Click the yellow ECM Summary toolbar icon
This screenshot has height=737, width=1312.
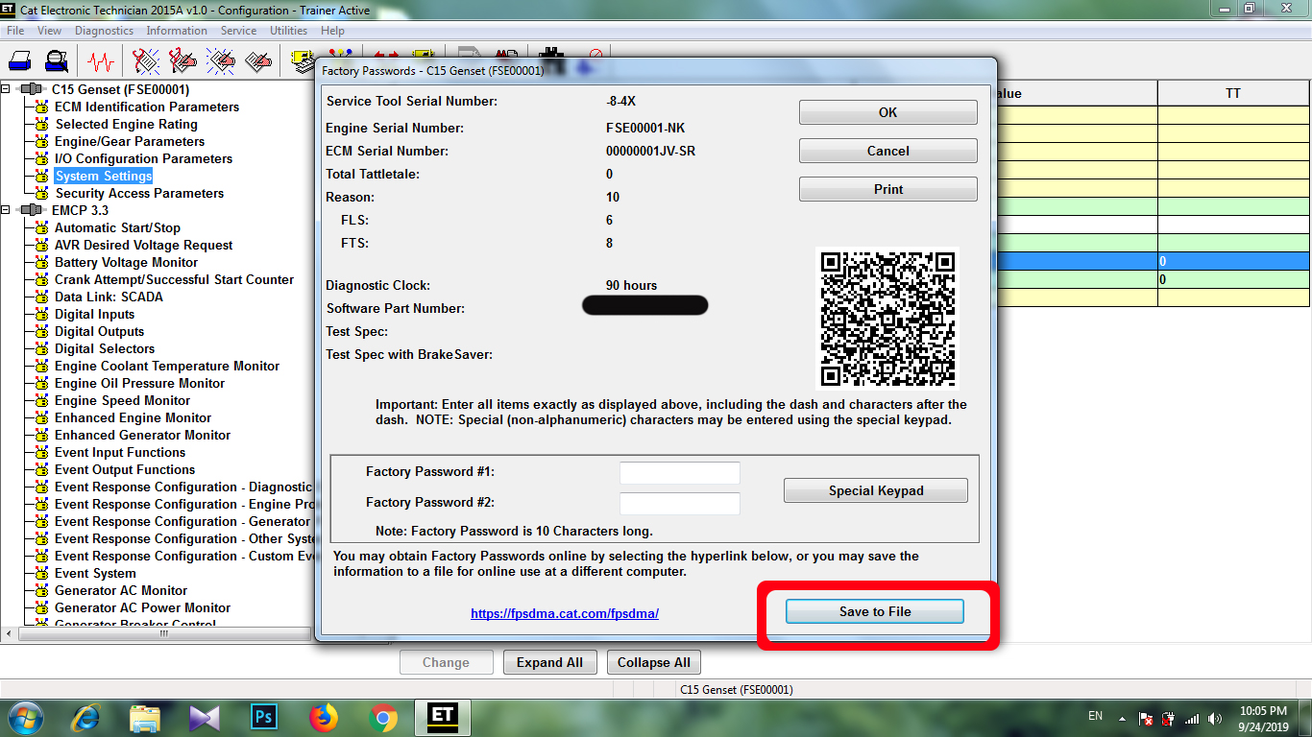click(x=302, y=61)
